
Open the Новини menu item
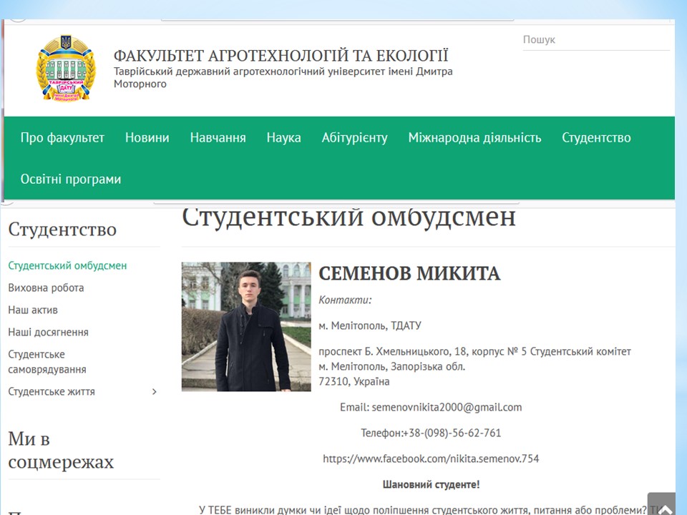pos(147,138)
